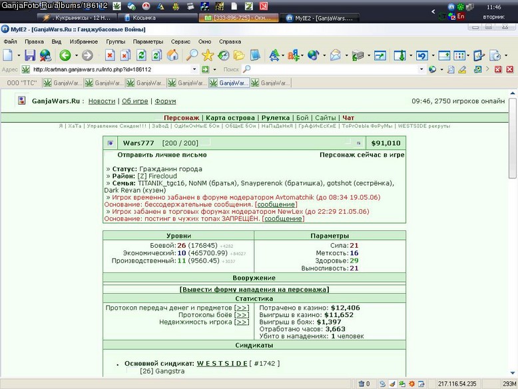
Task: Click the address bar URL field
Action: pyautogui.click(x=111, y=69)
